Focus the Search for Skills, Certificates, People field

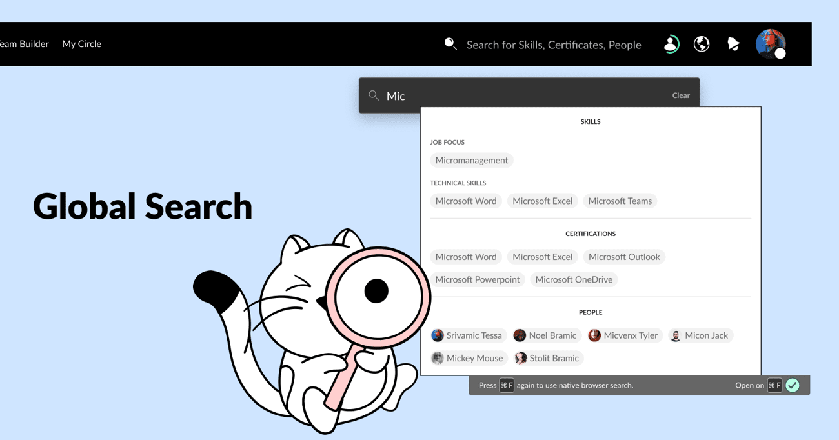tap(554, 45)
